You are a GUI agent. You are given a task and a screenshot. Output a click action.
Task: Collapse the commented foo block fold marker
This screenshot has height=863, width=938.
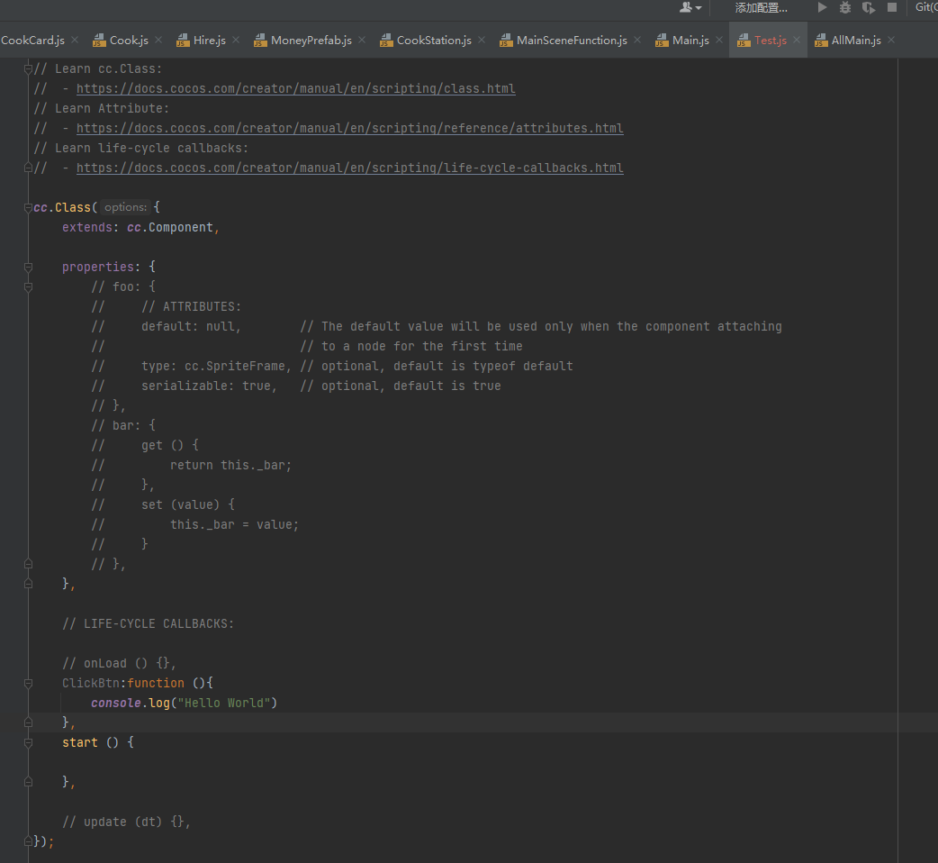[x=28, y=287]
